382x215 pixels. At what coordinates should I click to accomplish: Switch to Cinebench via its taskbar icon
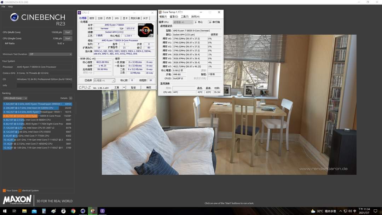83,211
